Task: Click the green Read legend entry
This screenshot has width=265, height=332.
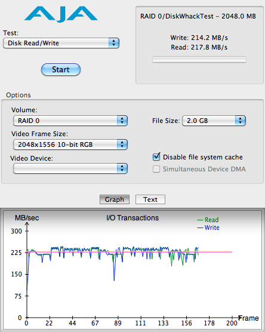Action: pyautogui.click(x=208, y=220)
